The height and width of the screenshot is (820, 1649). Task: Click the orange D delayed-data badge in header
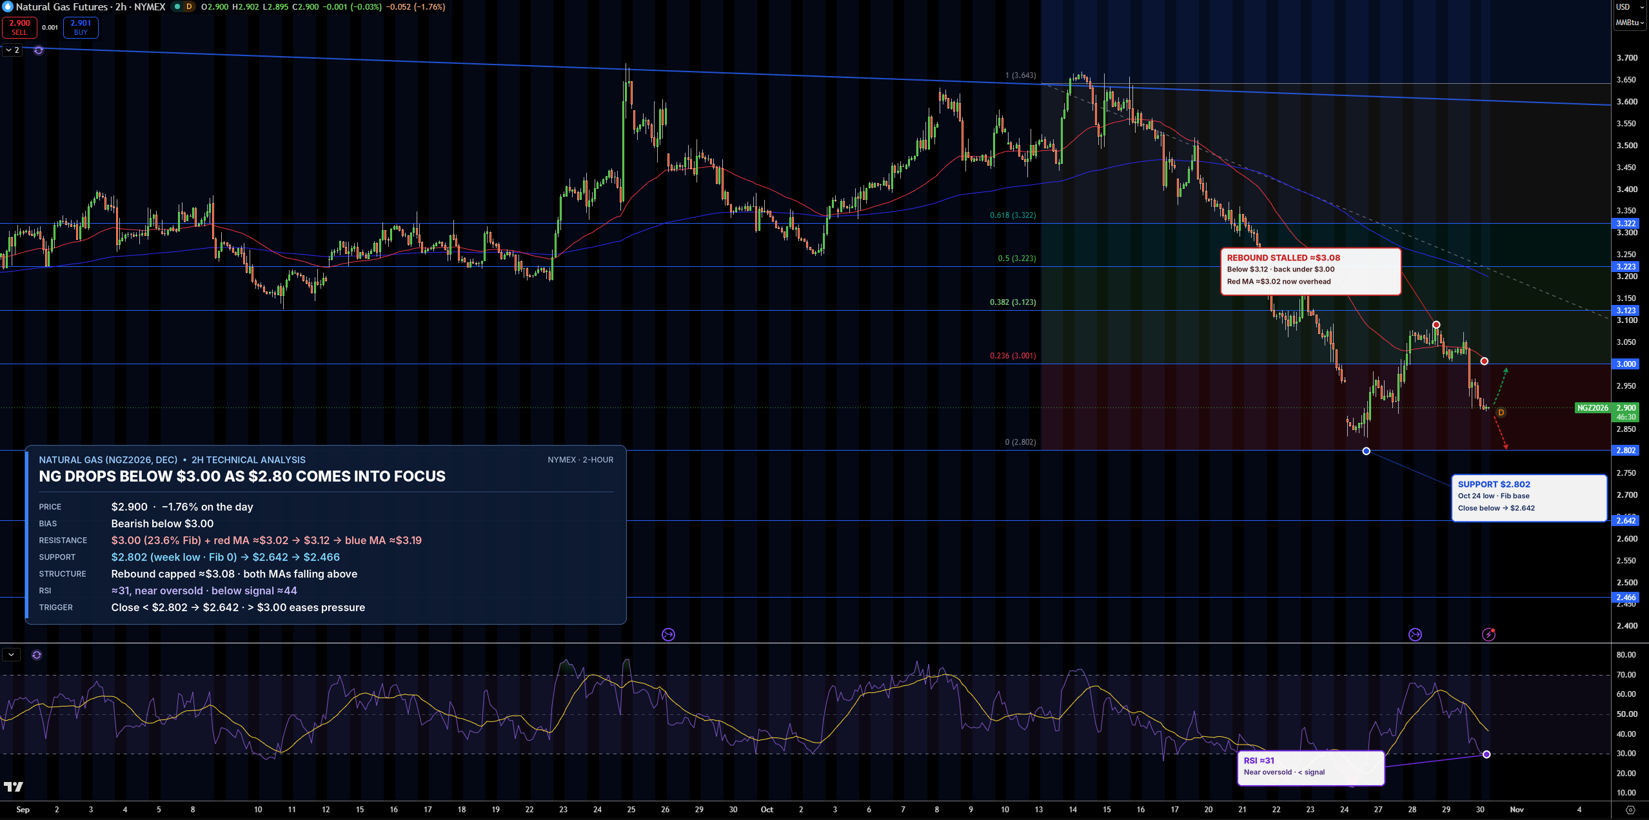click(189, 6)
